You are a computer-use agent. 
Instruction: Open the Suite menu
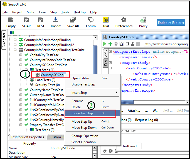(x=31, y=12)
